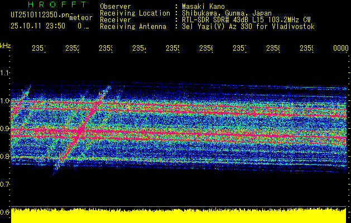Select the 25.10.11 23:50 timestamp
This screenshot has height=223, width=351.
38,26
